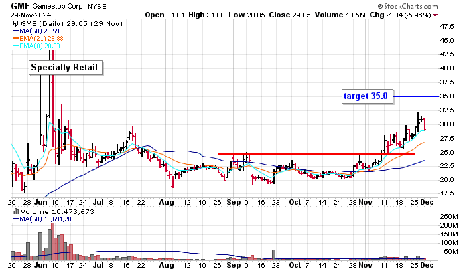Click the Oct label on bottom date axis
The height and width of the screenshot is (271, 469).
tap(295, 265)
